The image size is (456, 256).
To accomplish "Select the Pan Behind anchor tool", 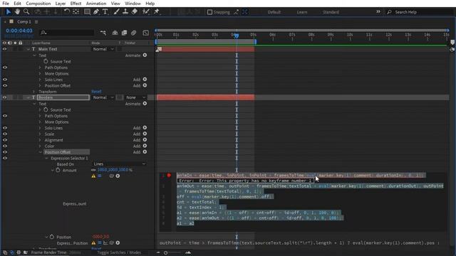I will pyautogui.click(x=76, y=11).
